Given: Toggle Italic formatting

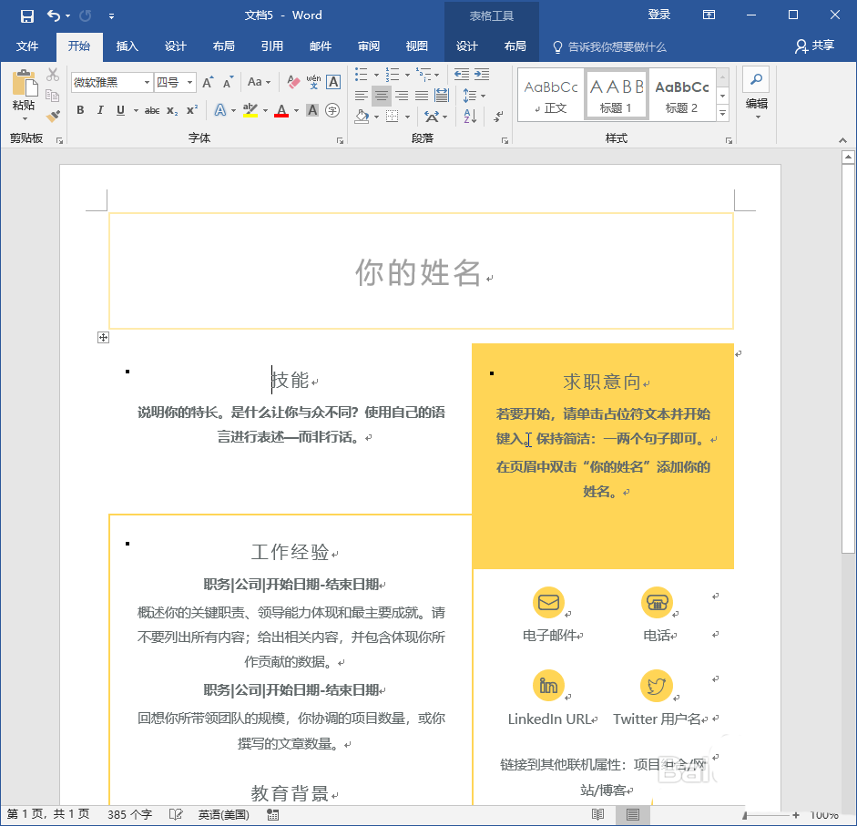Looking at the screenshot, I should coord(100,110).
